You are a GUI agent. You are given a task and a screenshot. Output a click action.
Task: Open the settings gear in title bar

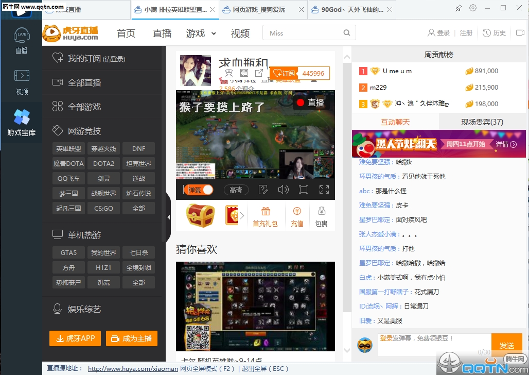coord(473,8)
